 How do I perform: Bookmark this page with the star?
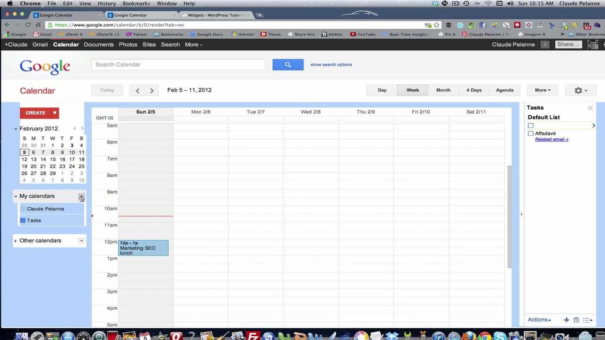pyautogui.click(x=437, y=25)
